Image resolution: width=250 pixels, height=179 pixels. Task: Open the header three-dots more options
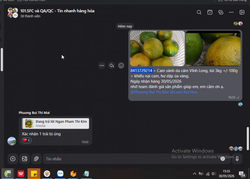click(x=231, y=12)
